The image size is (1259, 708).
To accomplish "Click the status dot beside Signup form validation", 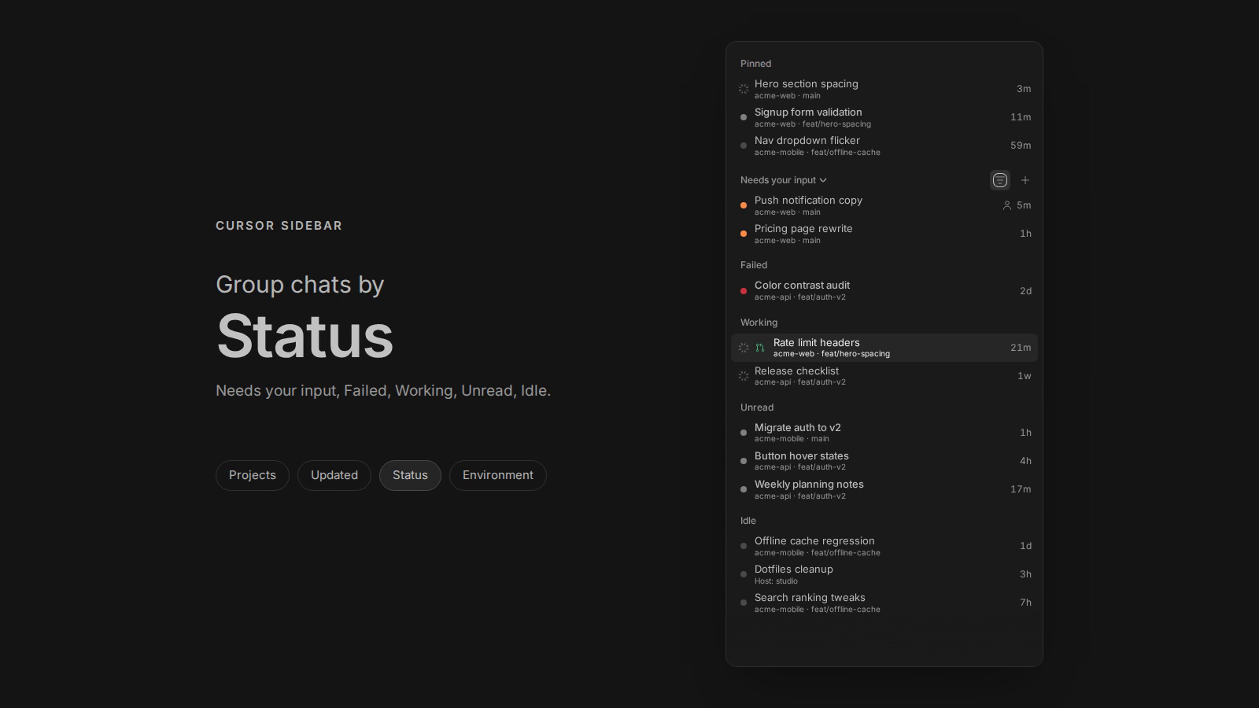I will point(744,117).
